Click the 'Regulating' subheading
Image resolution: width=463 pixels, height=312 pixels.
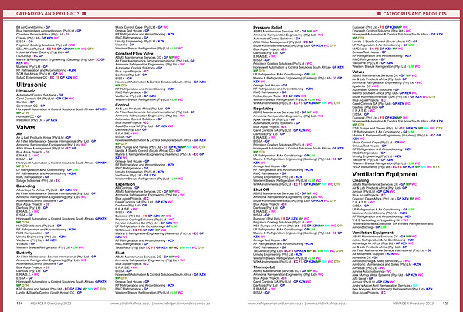(263, 109)
